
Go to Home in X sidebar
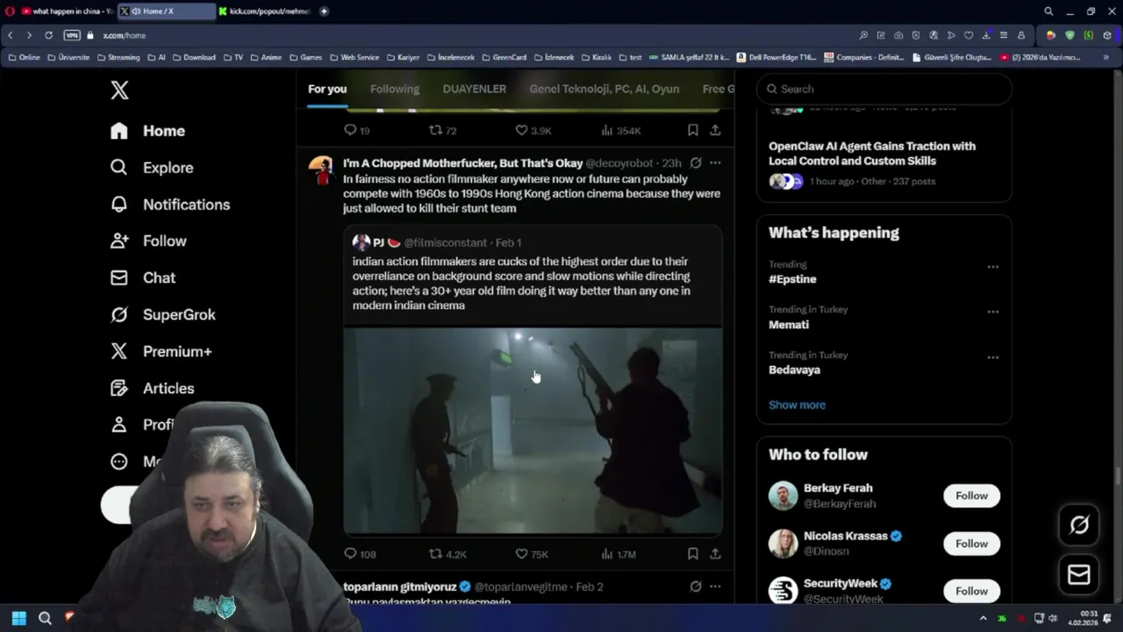(147, 131)
